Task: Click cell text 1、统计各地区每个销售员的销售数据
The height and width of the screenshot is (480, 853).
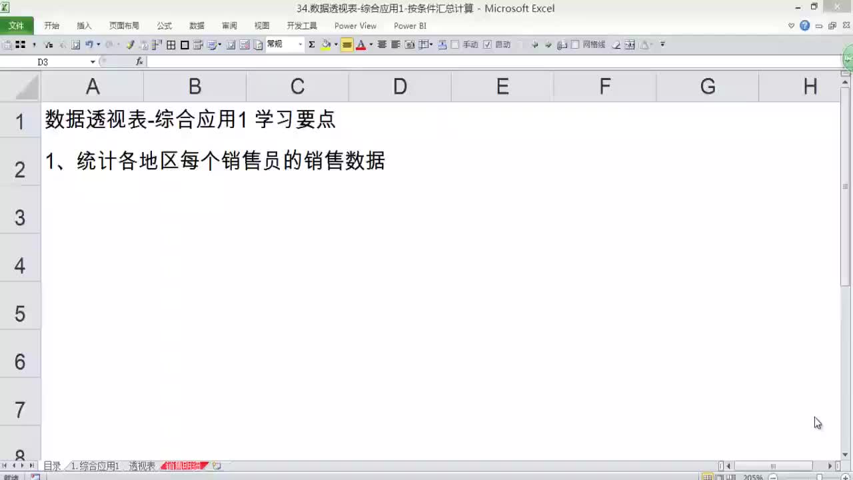Action: 215,161
